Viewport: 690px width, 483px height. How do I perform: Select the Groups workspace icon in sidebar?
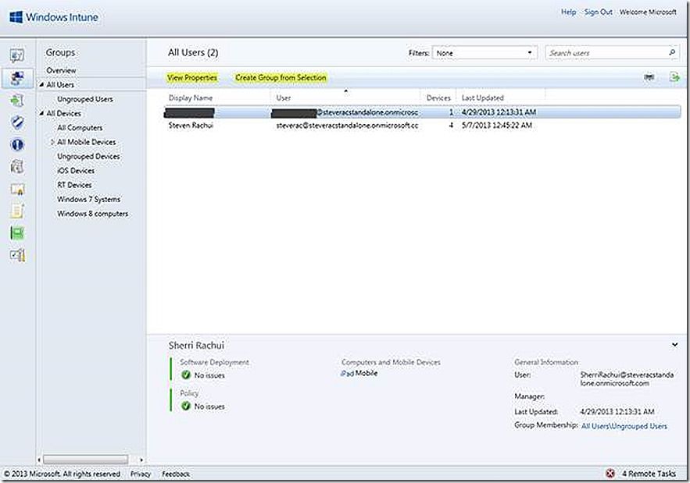pos(17,78)
